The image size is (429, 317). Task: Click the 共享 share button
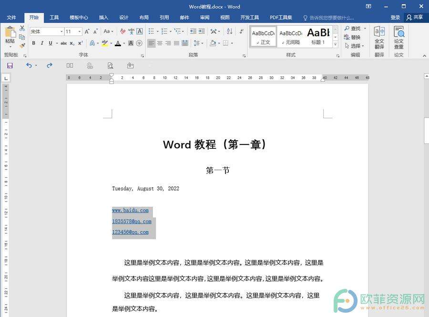point(415,18)
